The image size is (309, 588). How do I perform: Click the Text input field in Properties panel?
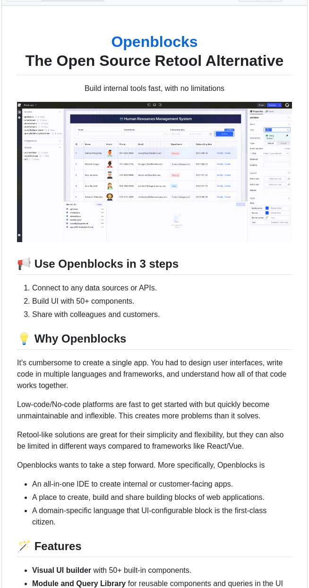(x=277, y=129)
